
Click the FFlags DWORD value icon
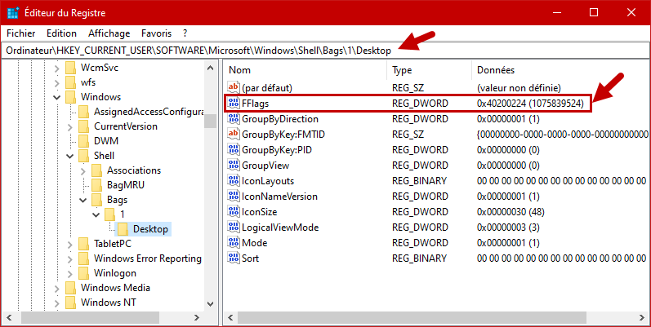click(x=234, y=104)
